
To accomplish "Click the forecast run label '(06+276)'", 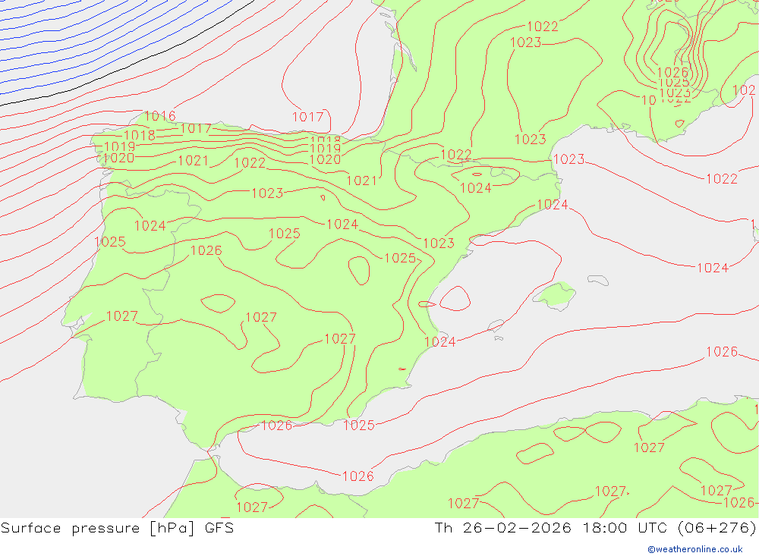I will [717, 528].
